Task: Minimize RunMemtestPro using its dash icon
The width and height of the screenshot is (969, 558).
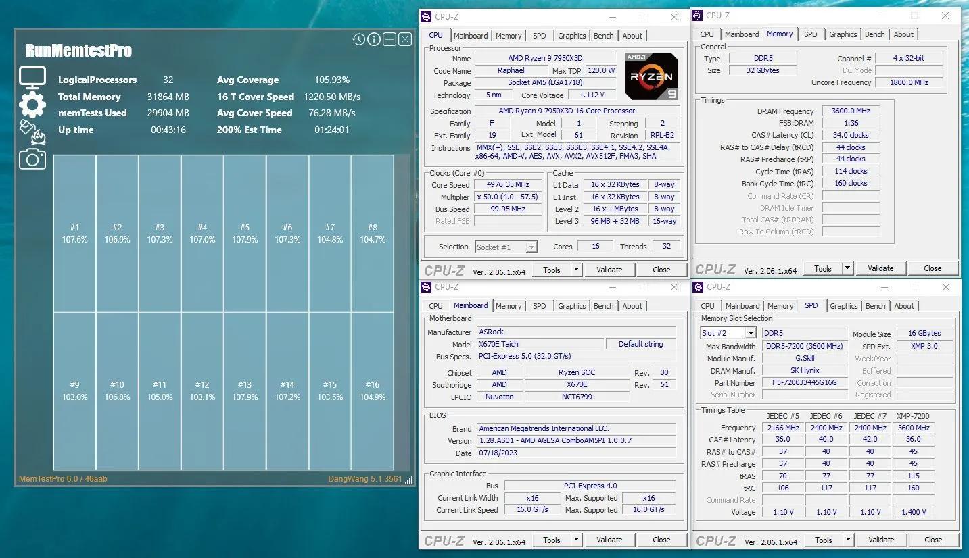Action: [389, 39]
